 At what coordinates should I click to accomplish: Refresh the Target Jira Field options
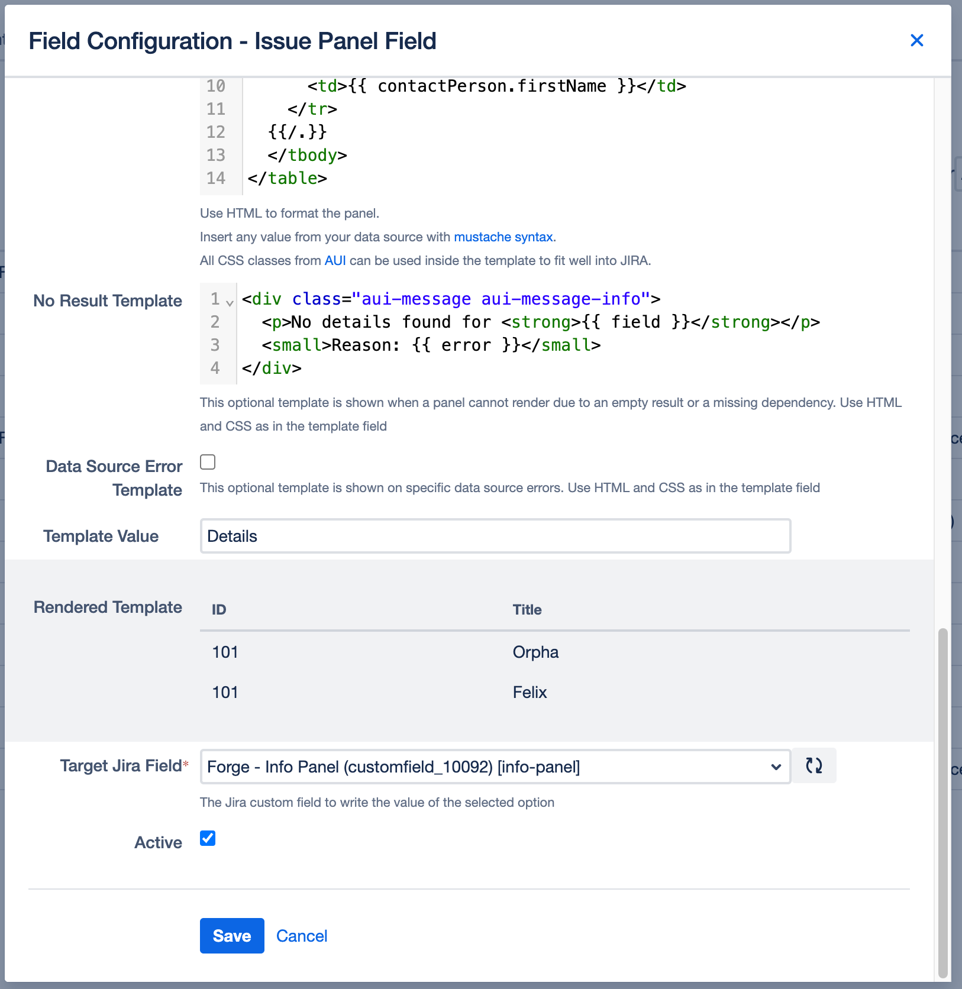coord(814,766)
